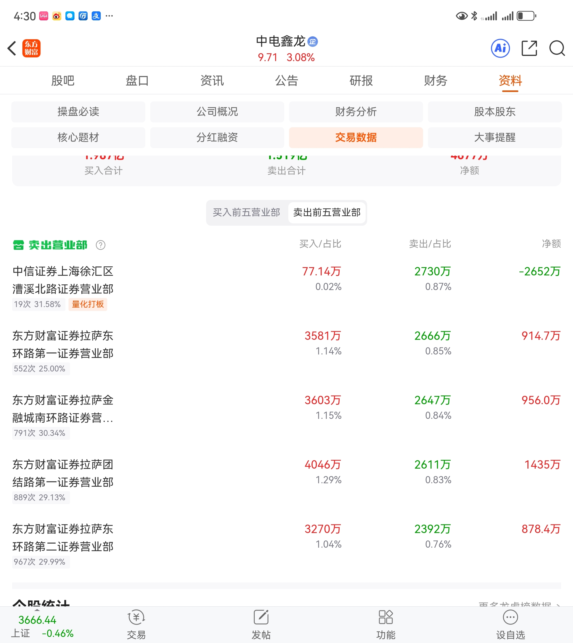
Task: Switch to 公告 tab
Action: [x=286, y=81]
